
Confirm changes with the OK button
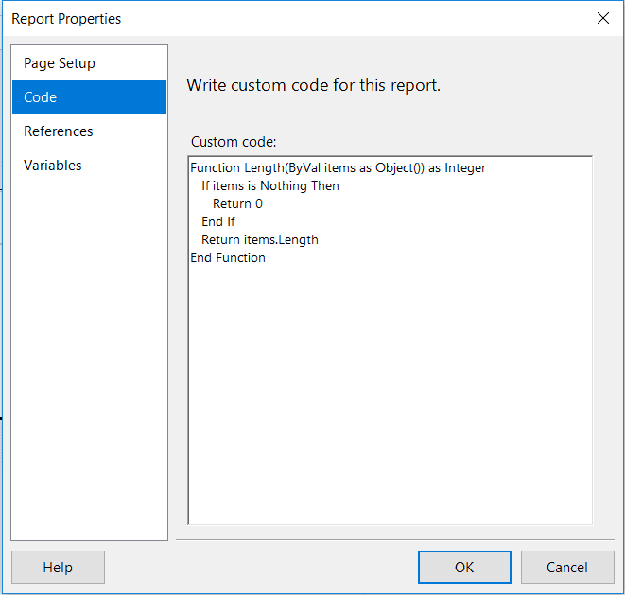(x=464, y=568)
